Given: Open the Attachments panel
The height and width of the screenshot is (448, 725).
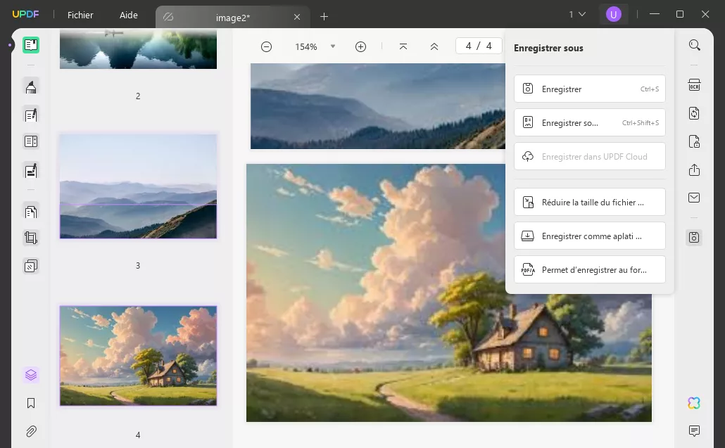Looking at the screenshot, I should pyautogui.click(x=30, y=431).
